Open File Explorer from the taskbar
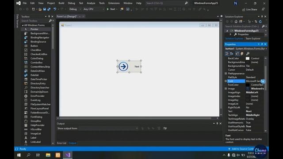The image size is (283, 159). click(48, 155)
